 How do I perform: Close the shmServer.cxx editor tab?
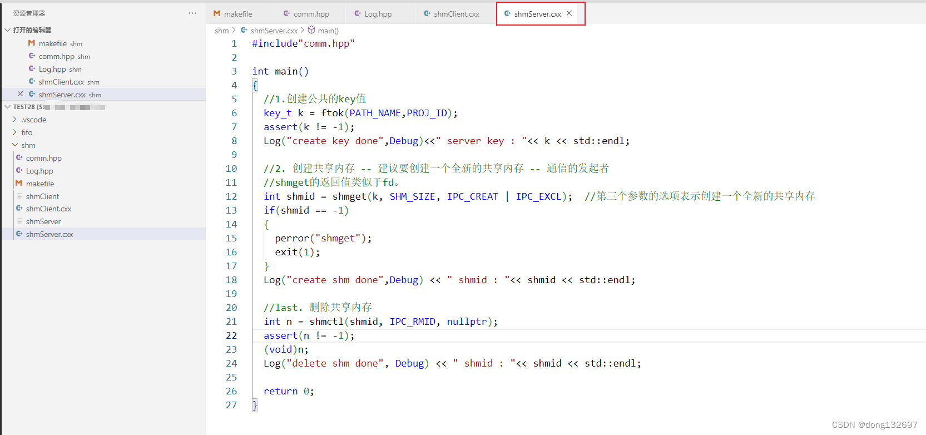[569, 13]
